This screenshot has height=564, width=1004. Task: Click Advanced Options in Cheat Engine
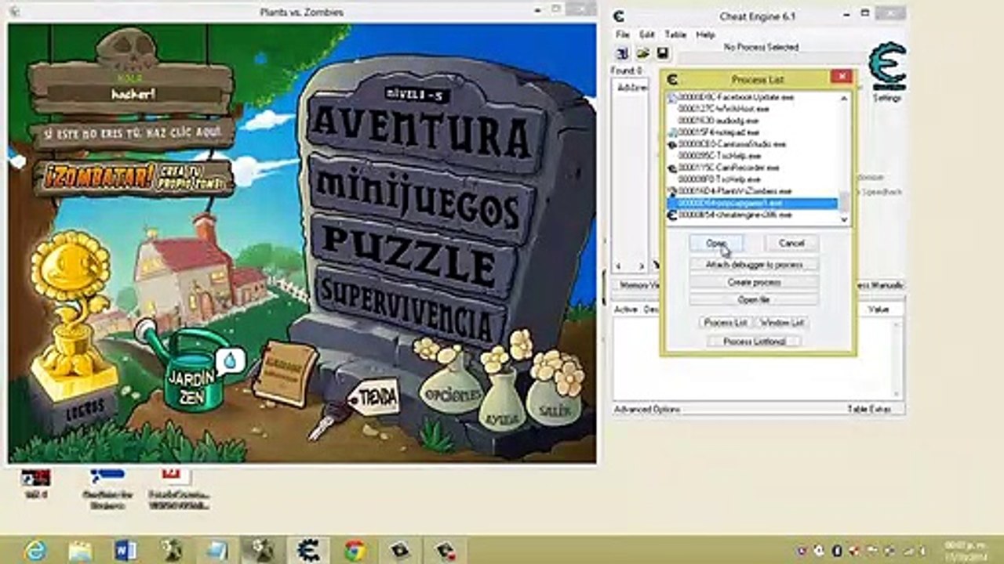pos(647,409)
